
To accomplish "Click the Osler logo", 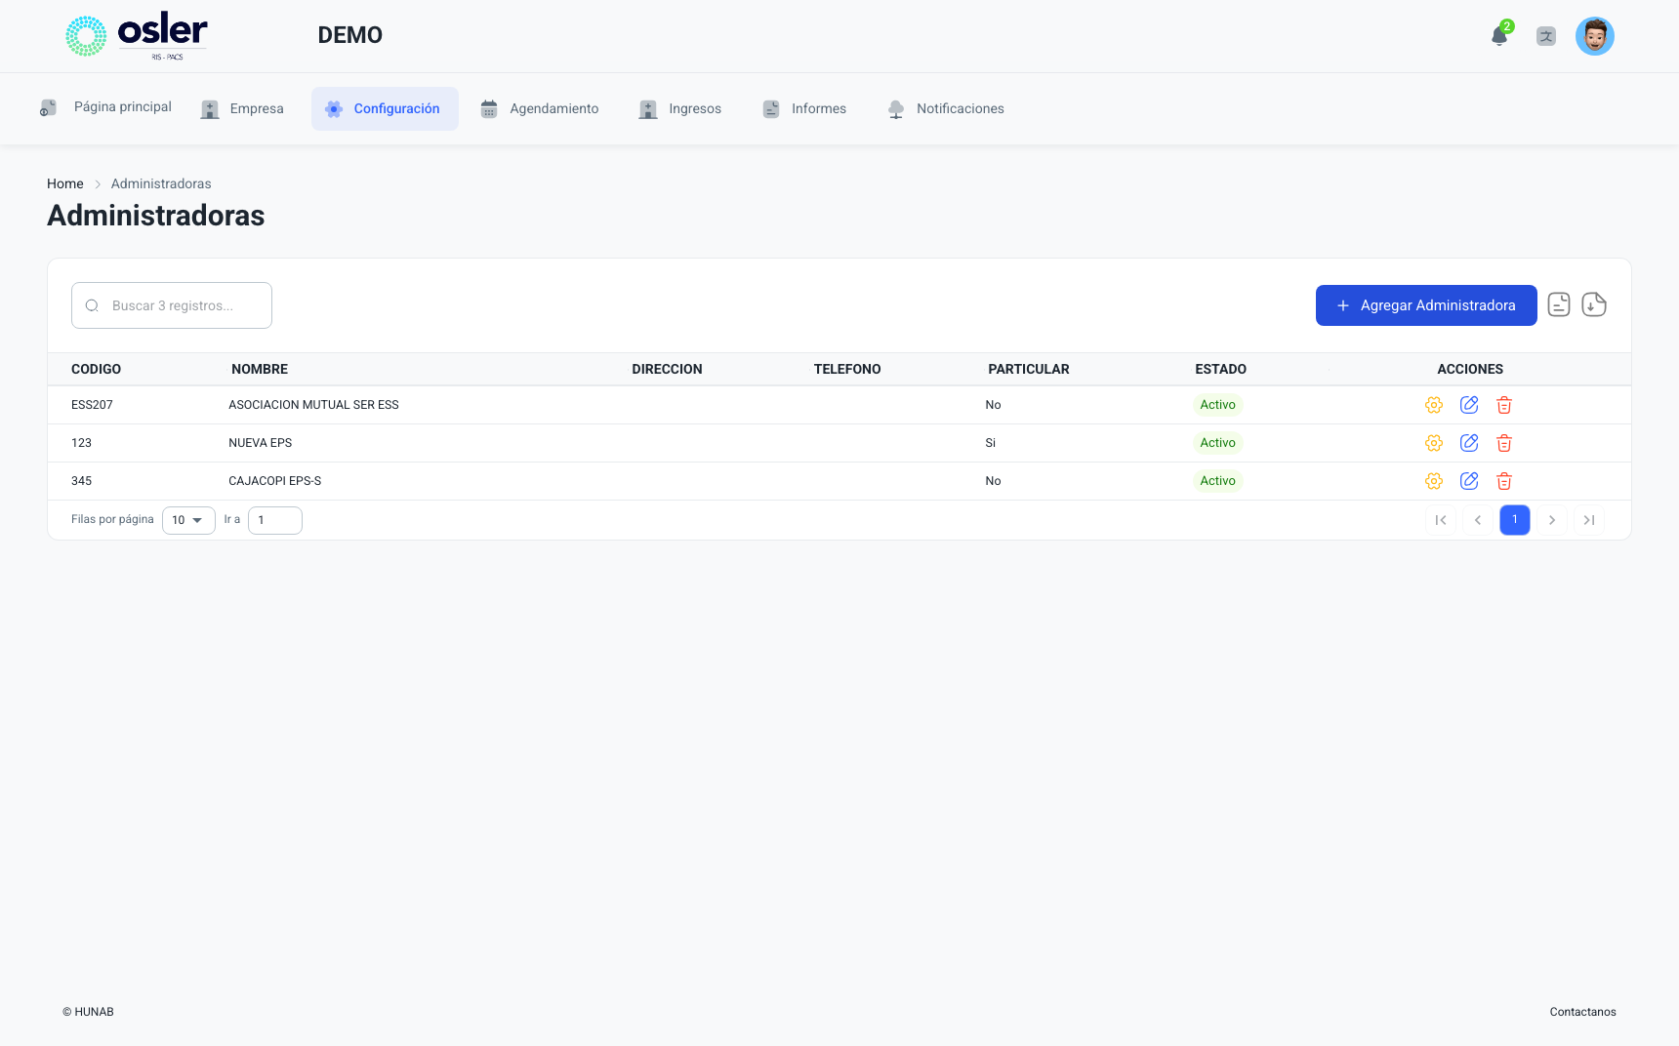I will [137, 36].
